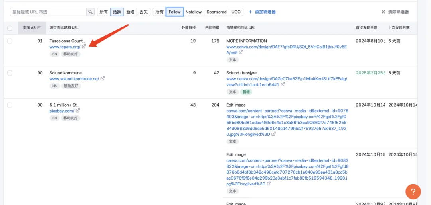Open the www.tcpara.org/ source link

click(65, 47)
